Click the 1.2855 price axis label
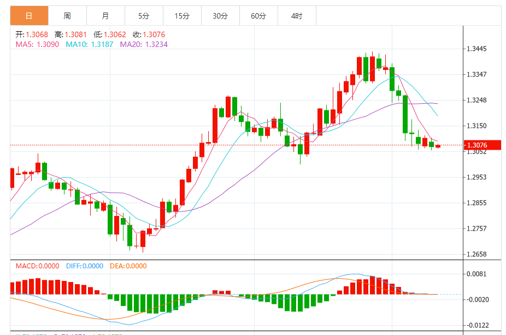This screenshot has height=335, width=506. pyautogui.click(x=476, y=203)
